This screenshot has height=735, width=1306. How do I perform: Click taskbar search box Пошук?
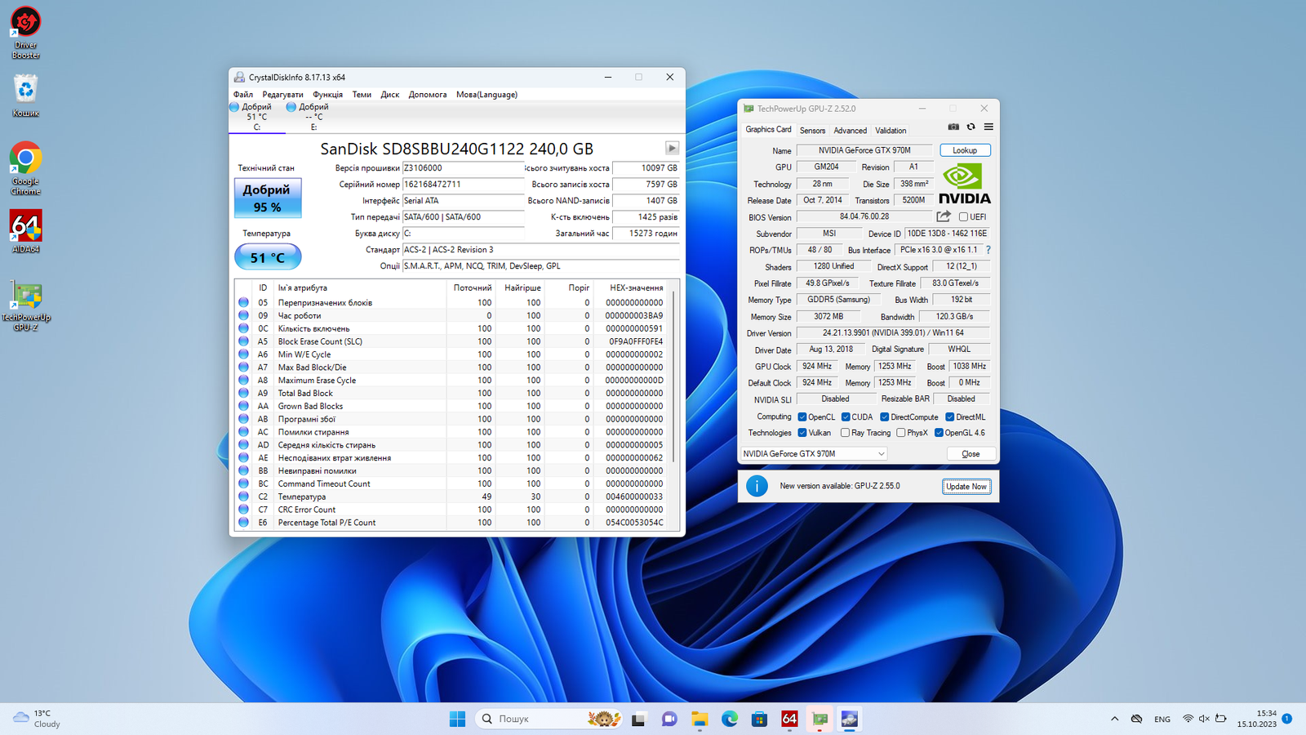click(547, 719)
